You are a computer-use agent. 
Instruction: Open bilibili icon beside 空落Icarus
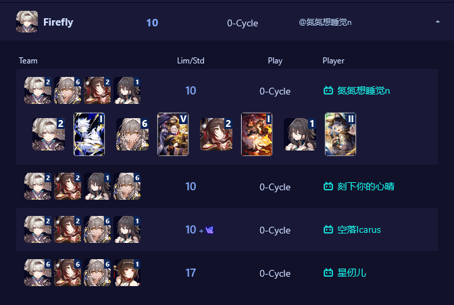click(x=328, y=229)
